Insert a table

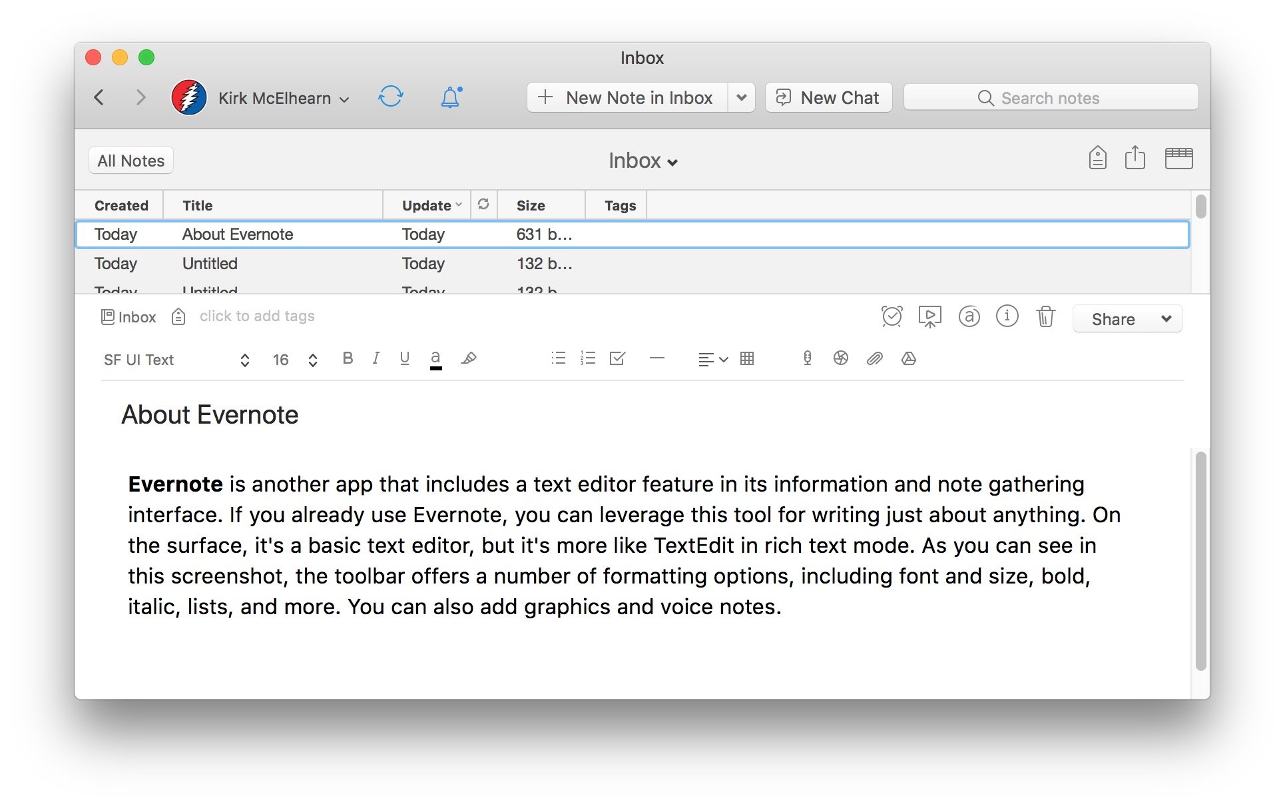click(747, 358)
